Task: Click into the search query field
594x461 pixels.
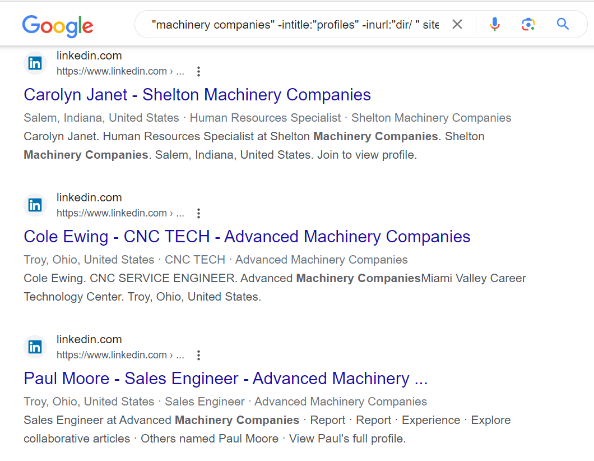Action: click(295, 25)
